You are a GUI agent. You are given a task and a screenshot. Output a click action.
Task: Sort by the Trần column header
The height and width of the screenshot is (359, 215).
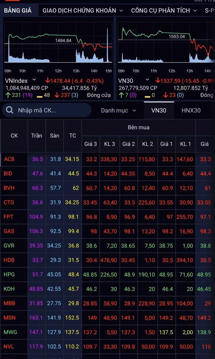(36, 136)
